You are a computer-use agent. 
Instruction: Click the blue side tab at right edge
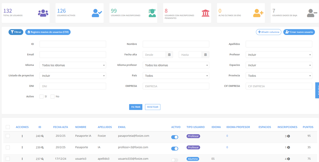pos(317,90)
